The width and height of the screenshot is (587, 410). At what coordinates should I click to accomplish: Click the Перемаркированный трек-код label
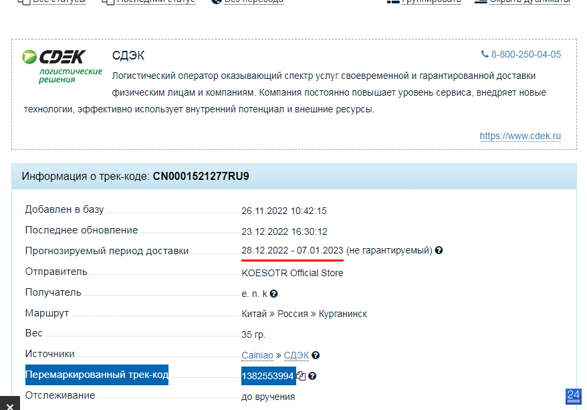[97, 375]
